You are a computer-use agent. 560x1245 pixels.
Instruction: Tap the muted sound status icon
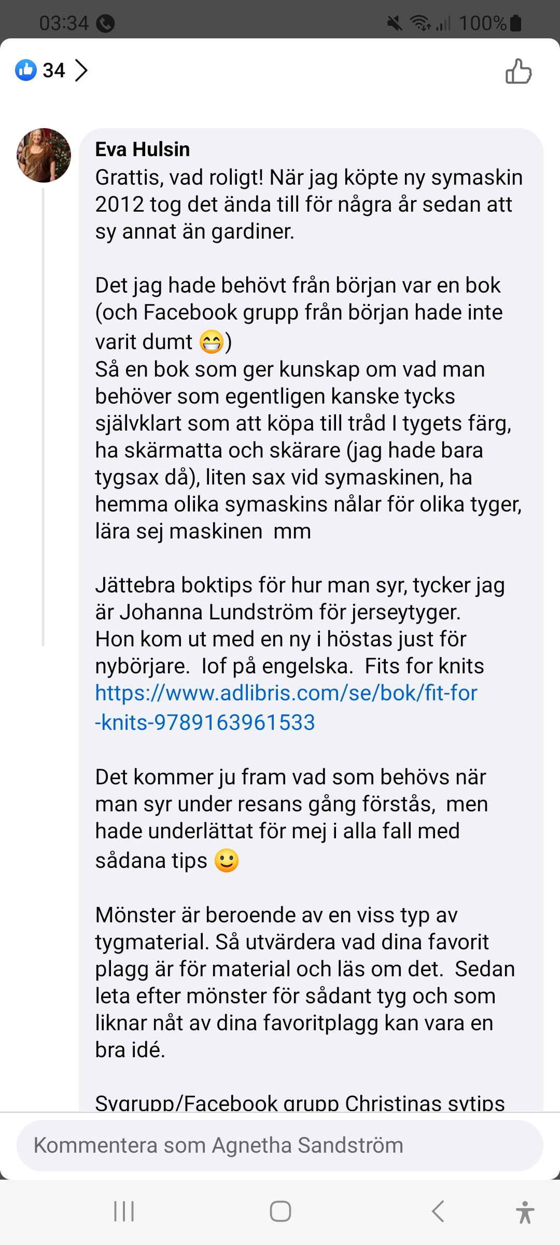coord(395,23)
